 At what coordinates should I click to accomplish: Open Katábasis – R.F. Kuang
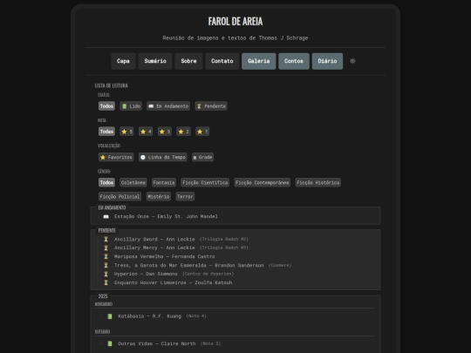(x=150, y=316)
